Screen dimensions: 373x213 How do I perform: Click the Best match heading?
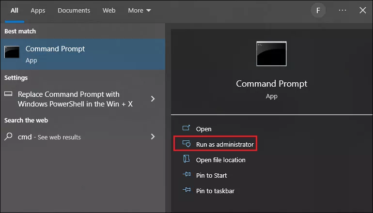tap(20, 31)
